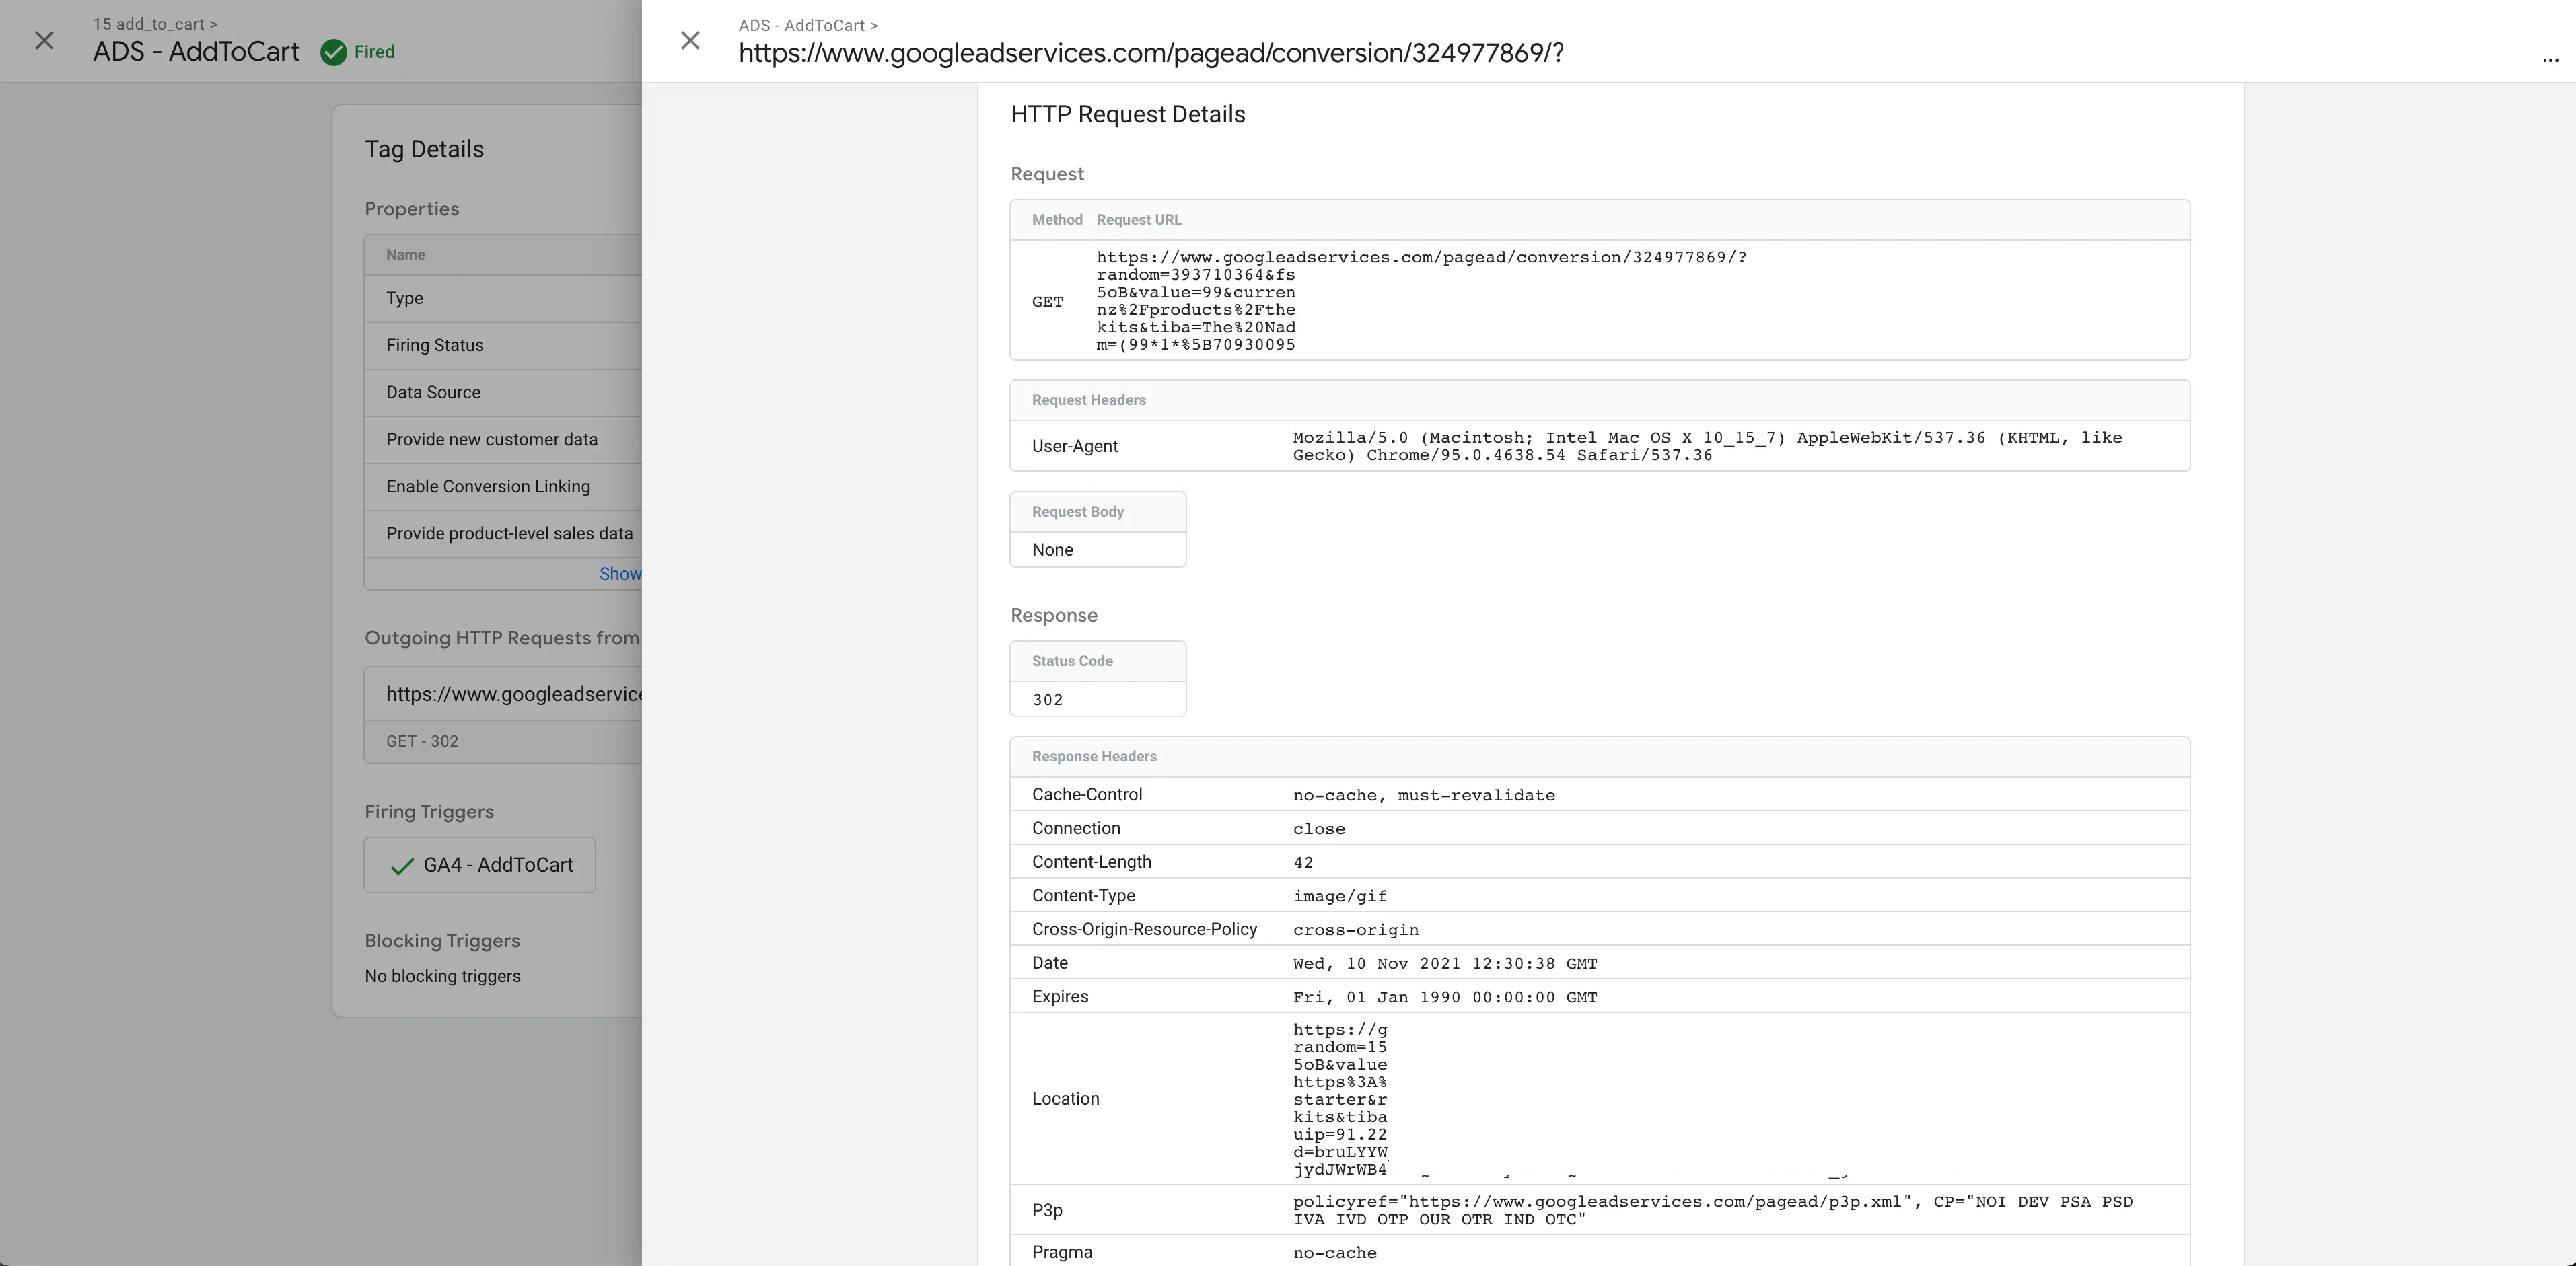
Task: Click the Name column header in Properties
Action: (405, 255)
